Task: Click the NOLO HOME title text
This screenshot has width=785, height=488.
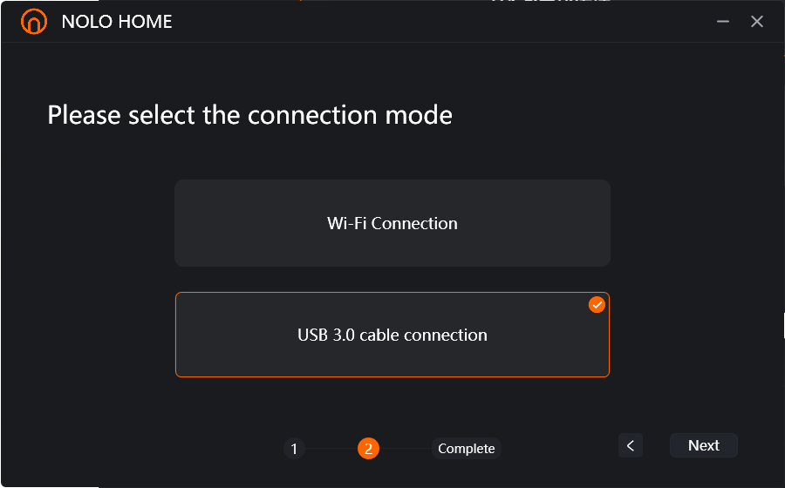Action: tap(117, 22)
